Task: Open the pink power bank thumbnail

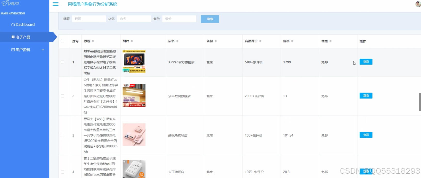Action: (x=134, y=135)
